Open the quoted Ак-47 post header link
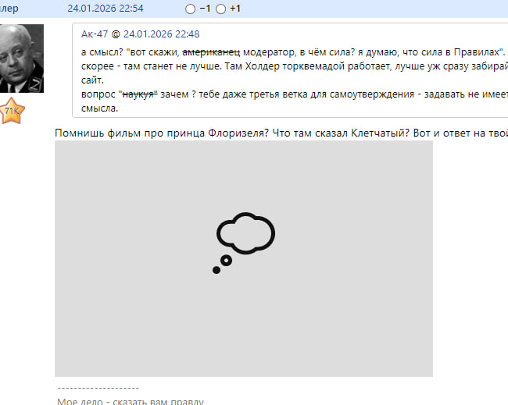Viewport: 508px width, 405px height. point(140,34)
